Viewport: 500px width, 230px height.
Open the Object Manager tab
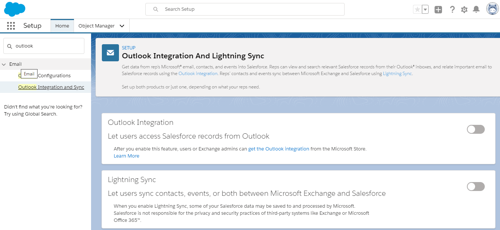96,26
